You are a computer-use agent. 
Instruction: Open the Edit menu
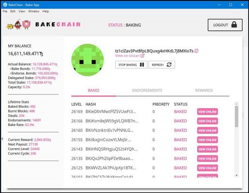tap(13, 11)
